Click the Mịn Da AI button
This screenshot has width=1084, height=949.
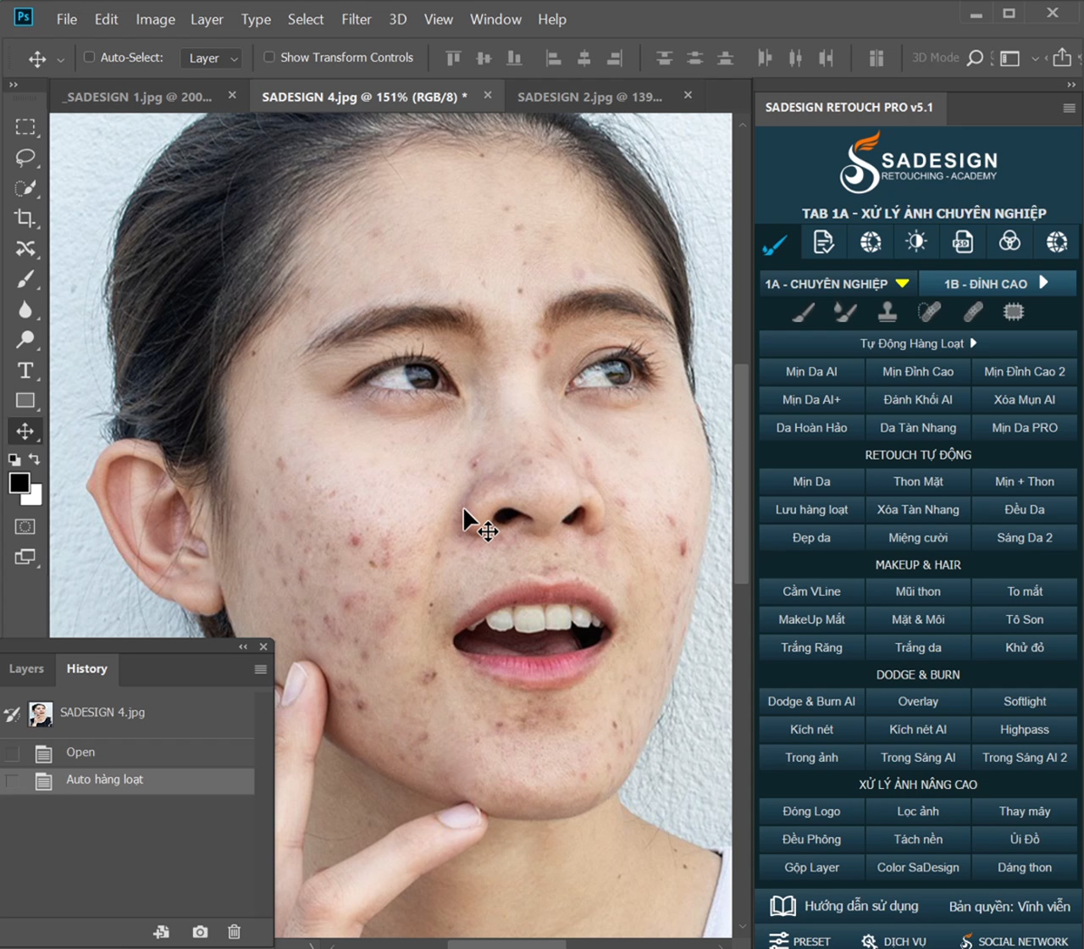pyautogui.click(x=810, y=371)
